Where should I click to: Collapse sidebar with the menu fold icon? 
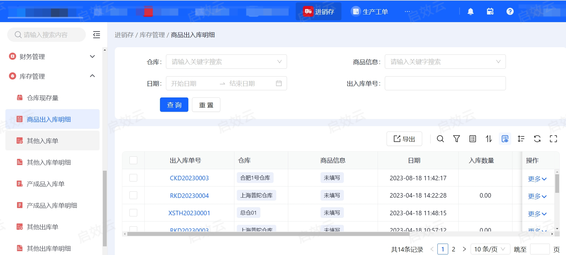click(x=96, y=35)
